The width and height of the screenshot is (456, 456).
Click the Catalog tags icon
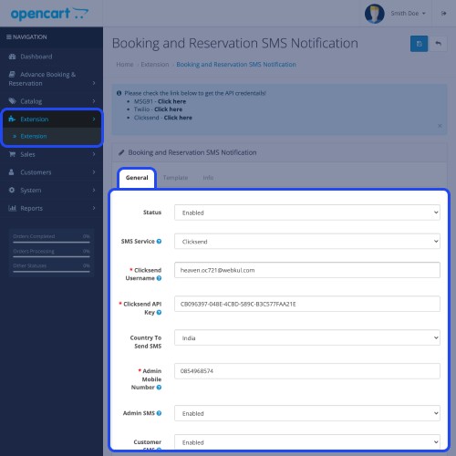[12, 101]
